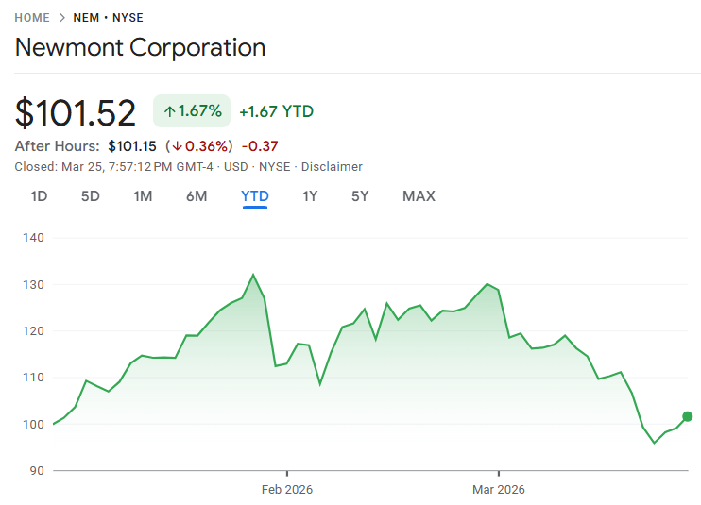Click the Newmont Corporation title
The width and height of the screenshot is (701, 505).
click(140, 47)
